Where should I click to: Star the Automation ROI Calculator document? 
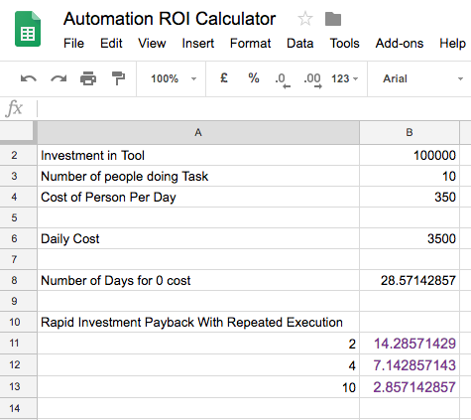coord(305,19)
